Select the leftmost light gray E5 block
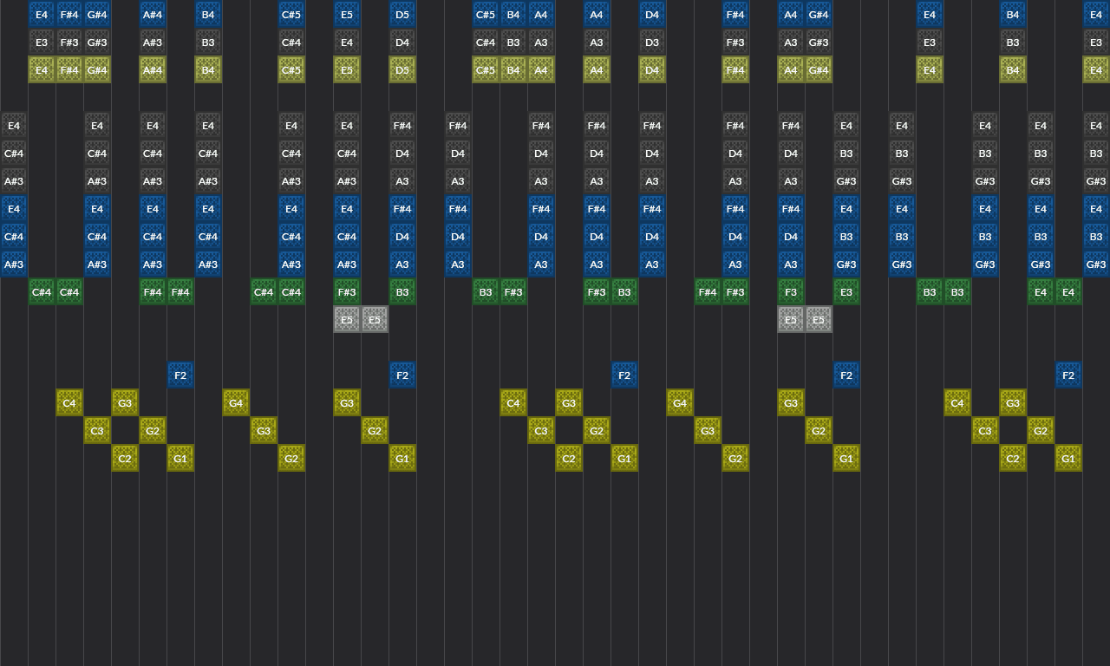The height and width of the screenshot is (666, 1110). point(347,320)
